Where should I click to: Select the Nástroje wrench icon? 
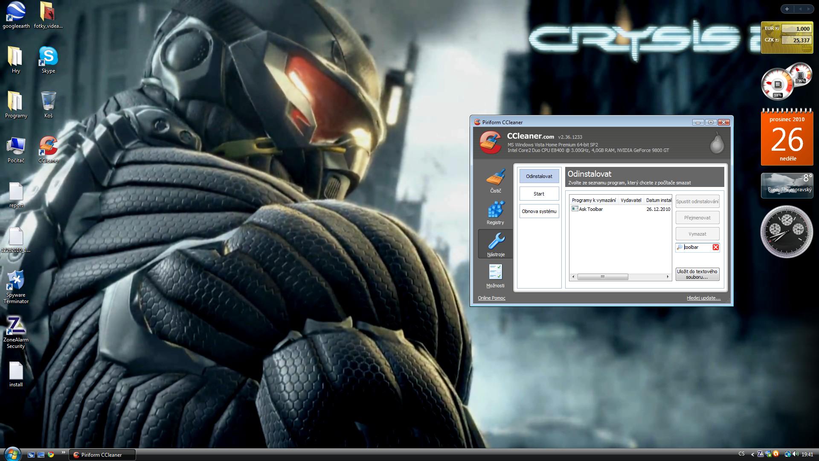(495, 242)
